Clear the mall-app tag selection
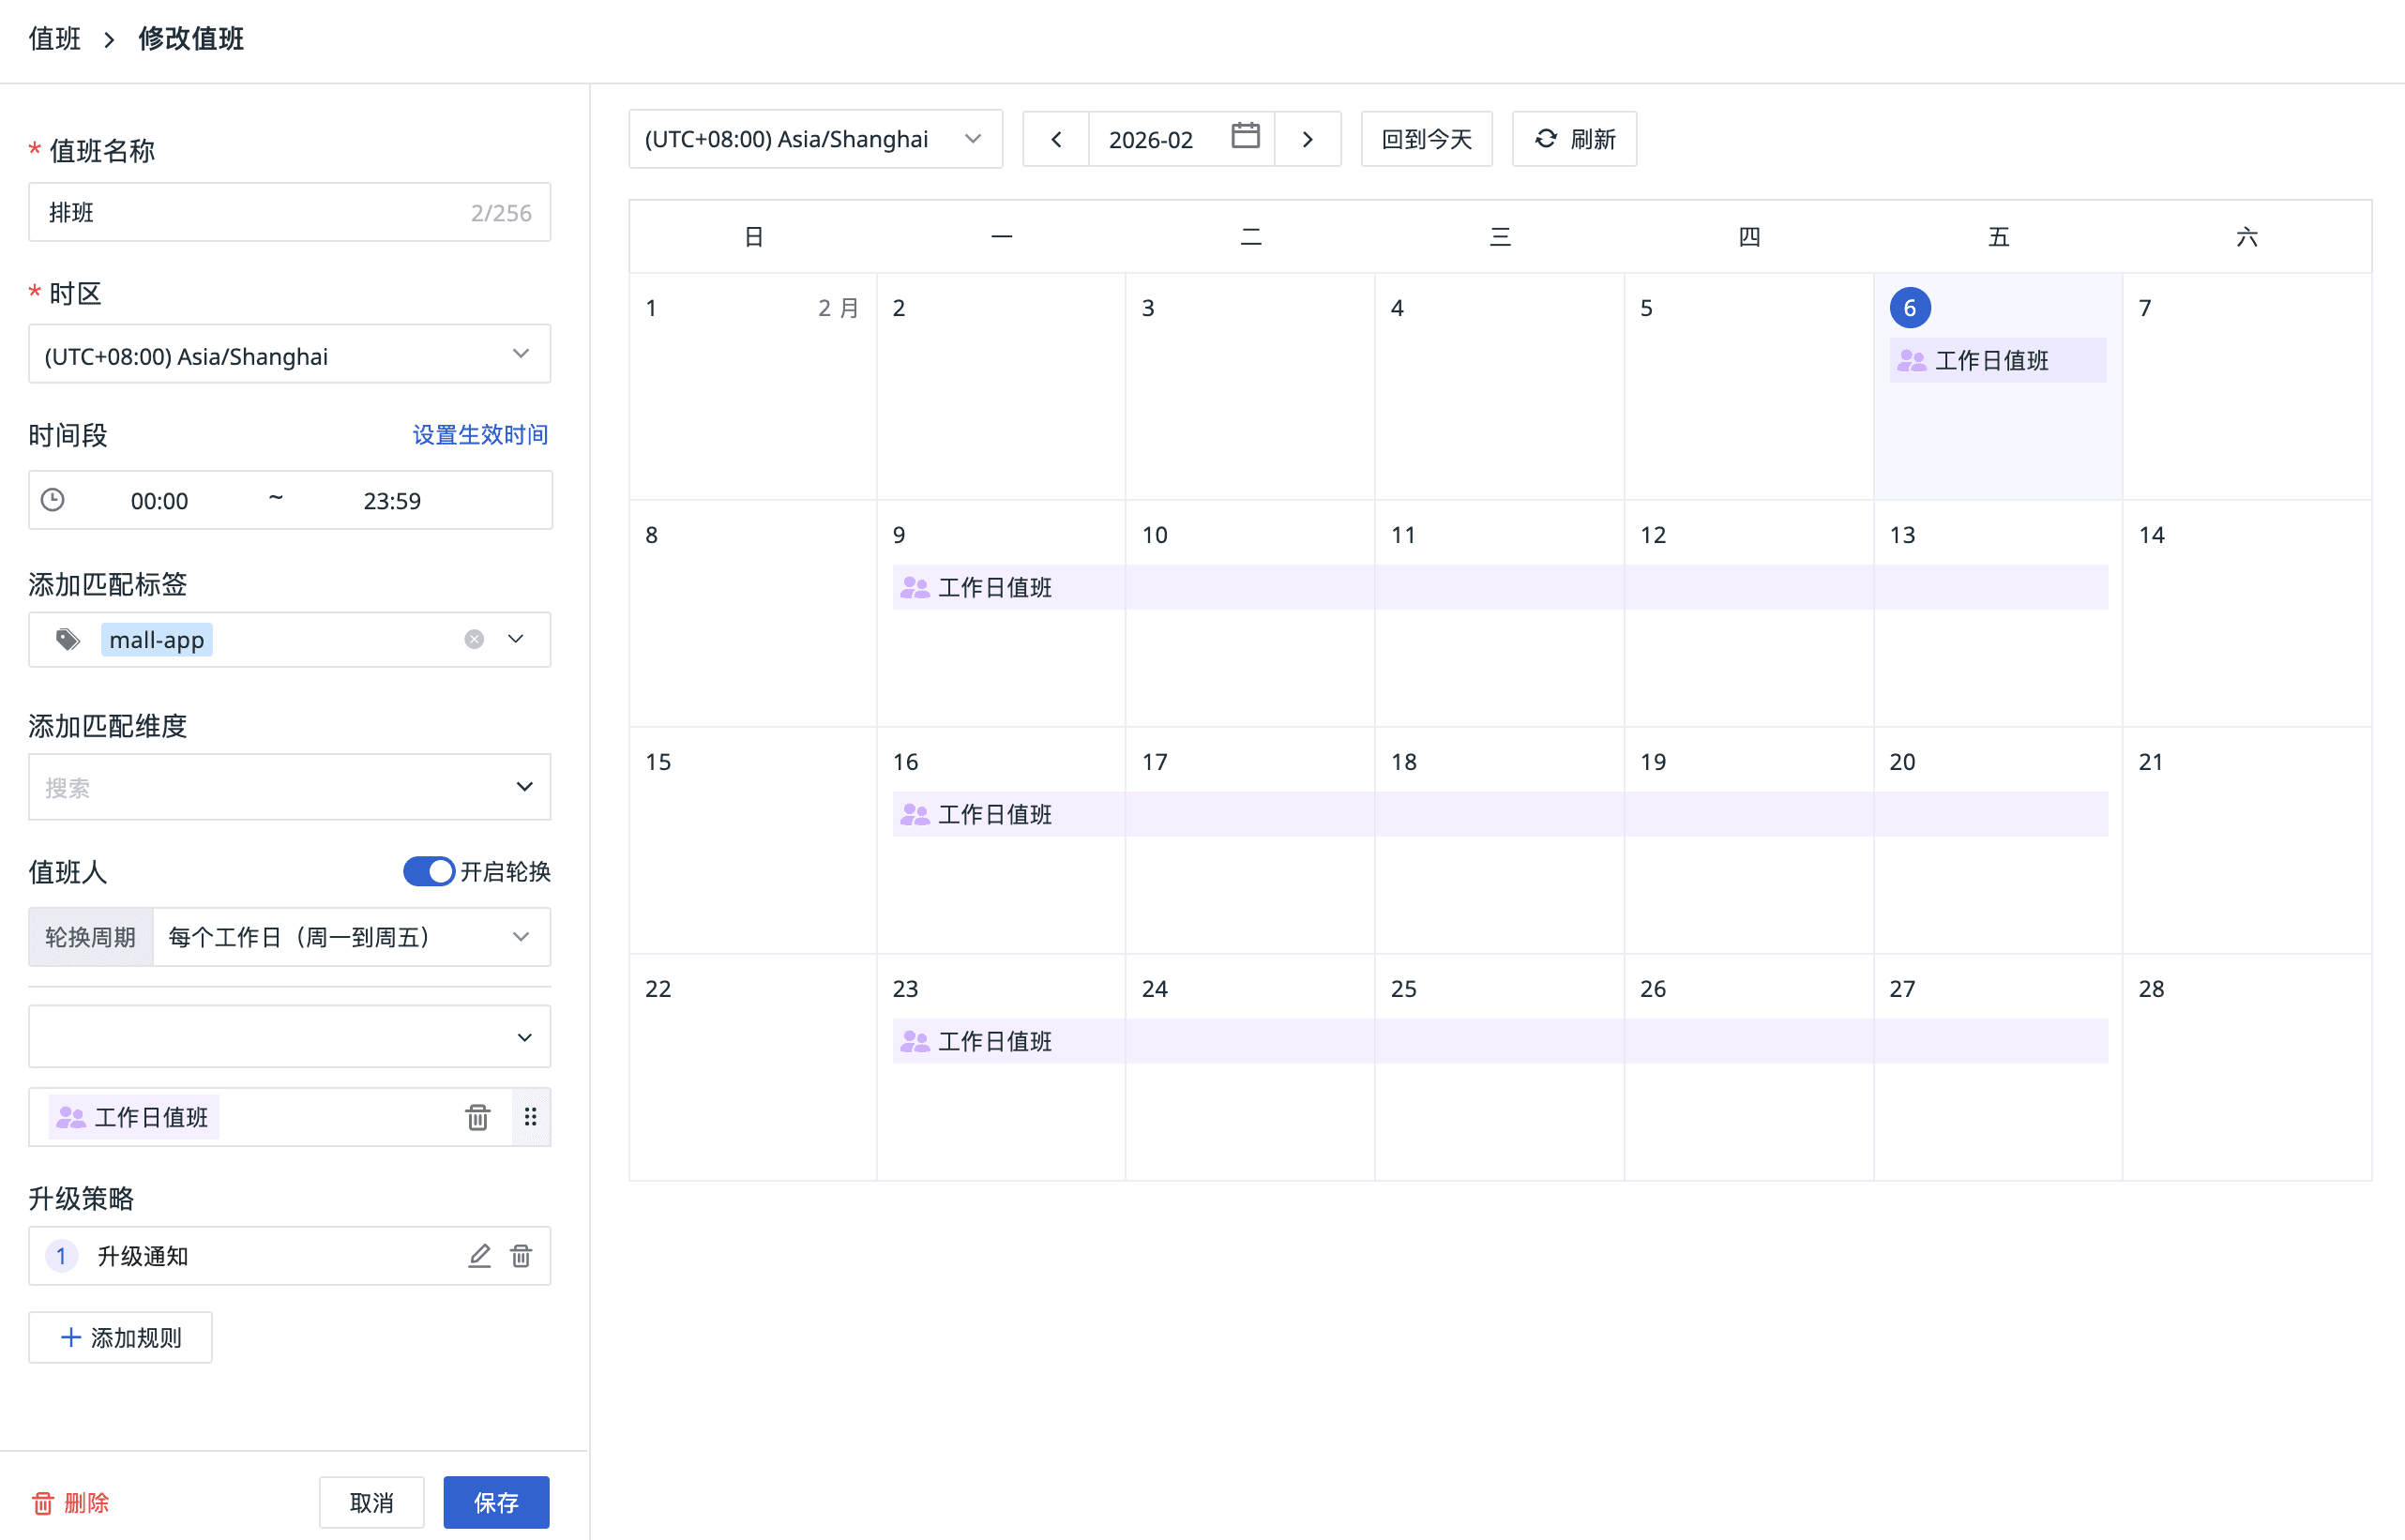This screenshot has width=2405, height=1540. coord(474,640)
